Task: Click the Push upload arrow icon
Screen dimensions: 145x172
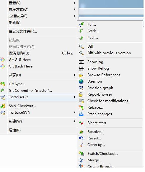Action: coord(81,38)
